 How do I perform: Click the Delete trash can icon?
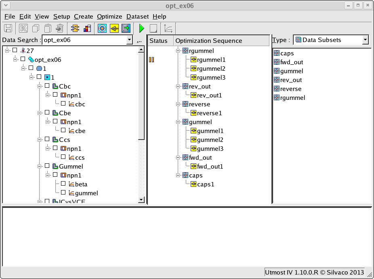pyautogui.click(x=60, y=28)
